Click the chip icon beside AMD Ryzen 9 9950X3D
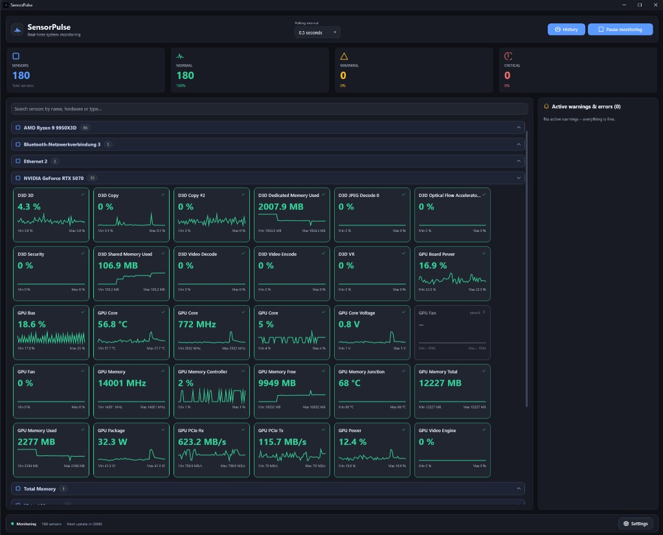 pos(17,128)
